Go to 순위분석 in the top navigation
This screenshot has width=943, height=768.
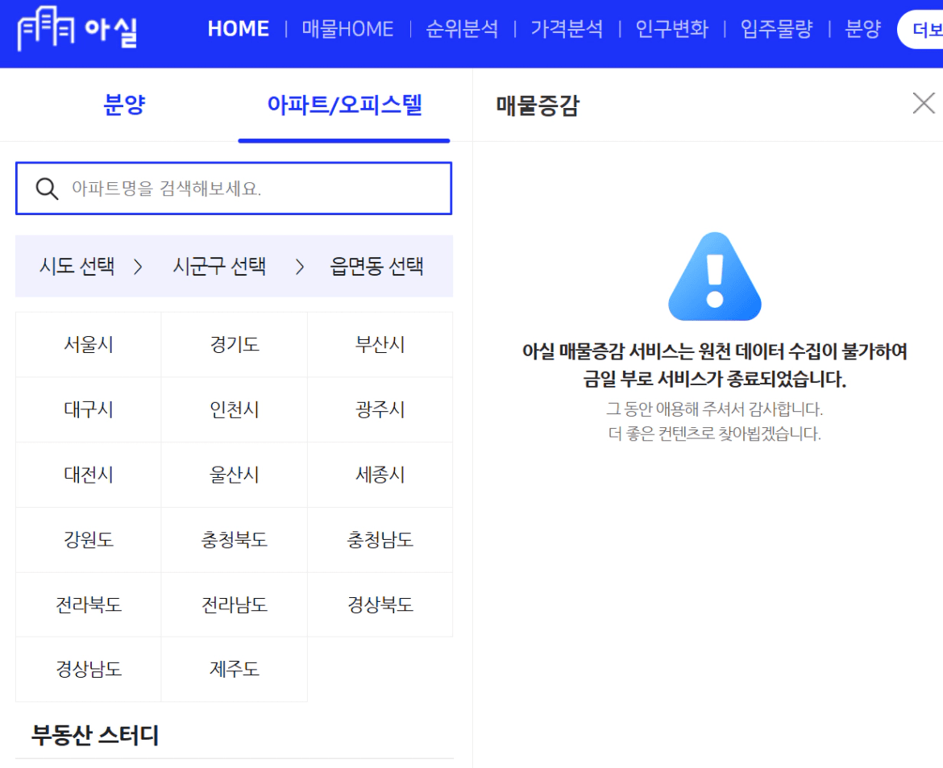click(x=462, y=29)
